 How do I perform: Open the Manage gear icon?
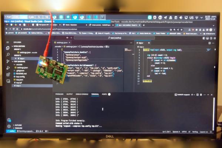click(x=8, y=126)
